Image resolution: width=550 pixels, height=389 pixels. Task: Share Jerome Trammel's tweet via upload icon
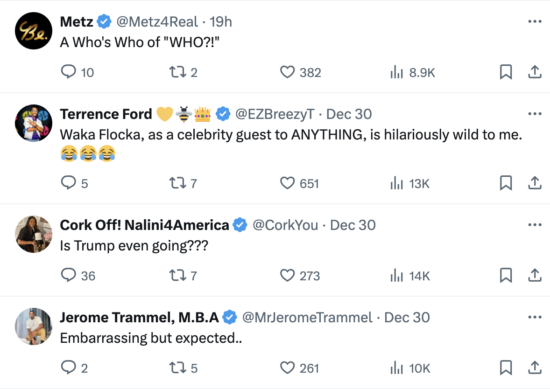coord(535,368)
